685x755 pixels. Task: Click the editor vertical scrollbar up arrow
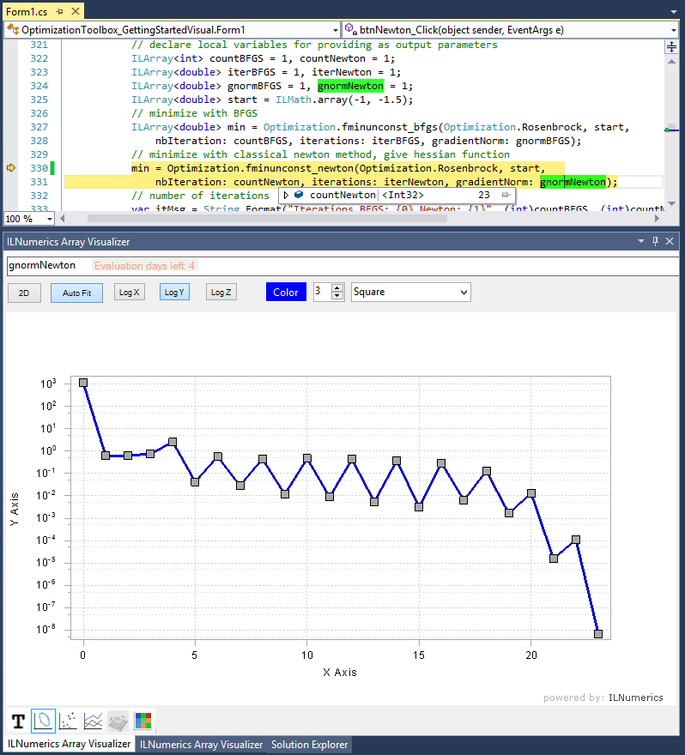(671, 62)
